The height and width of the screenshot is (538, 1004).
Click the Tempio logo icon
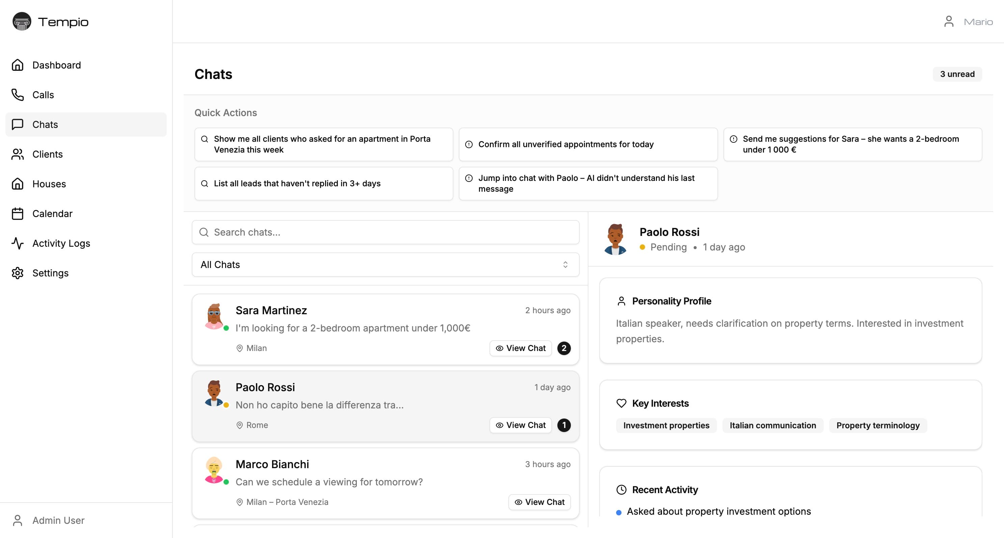pyautogui.click(x=22, y=21)
